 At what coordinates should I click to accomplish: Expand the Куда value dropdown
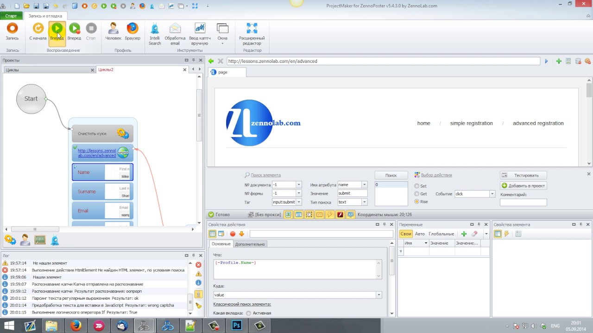[x=379, y=295]
